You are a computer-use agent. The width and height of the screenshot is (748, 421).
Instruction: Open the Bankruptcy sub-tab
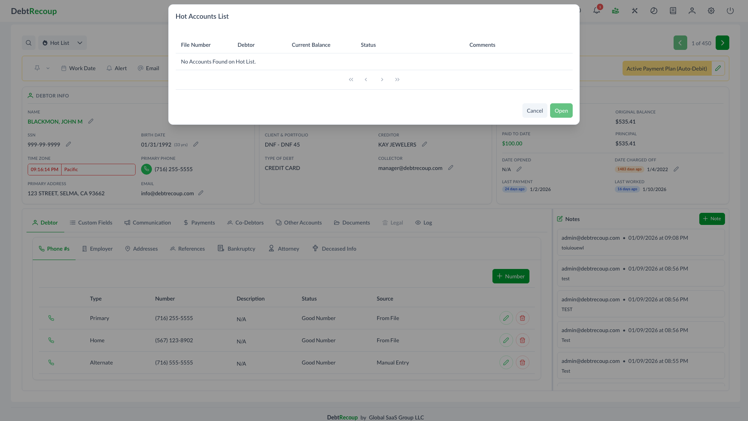click(236, 249)
